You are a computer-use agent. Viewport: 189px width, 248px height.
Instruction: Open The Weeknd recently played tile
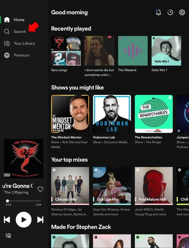(x=133, y=50)
